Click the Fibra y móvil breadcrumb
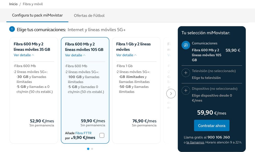This screenshot has width=255, height=152. [x=33, y=4]
